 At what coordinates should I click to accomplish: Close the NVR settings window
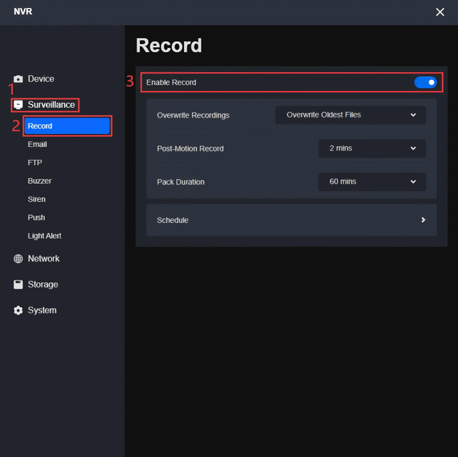pos(440,12)
